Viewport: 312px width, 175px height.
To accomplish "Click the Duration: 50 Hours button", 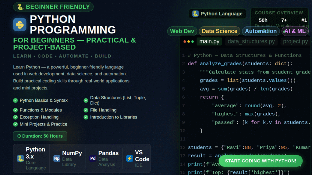I will click(x=40, y=136).
